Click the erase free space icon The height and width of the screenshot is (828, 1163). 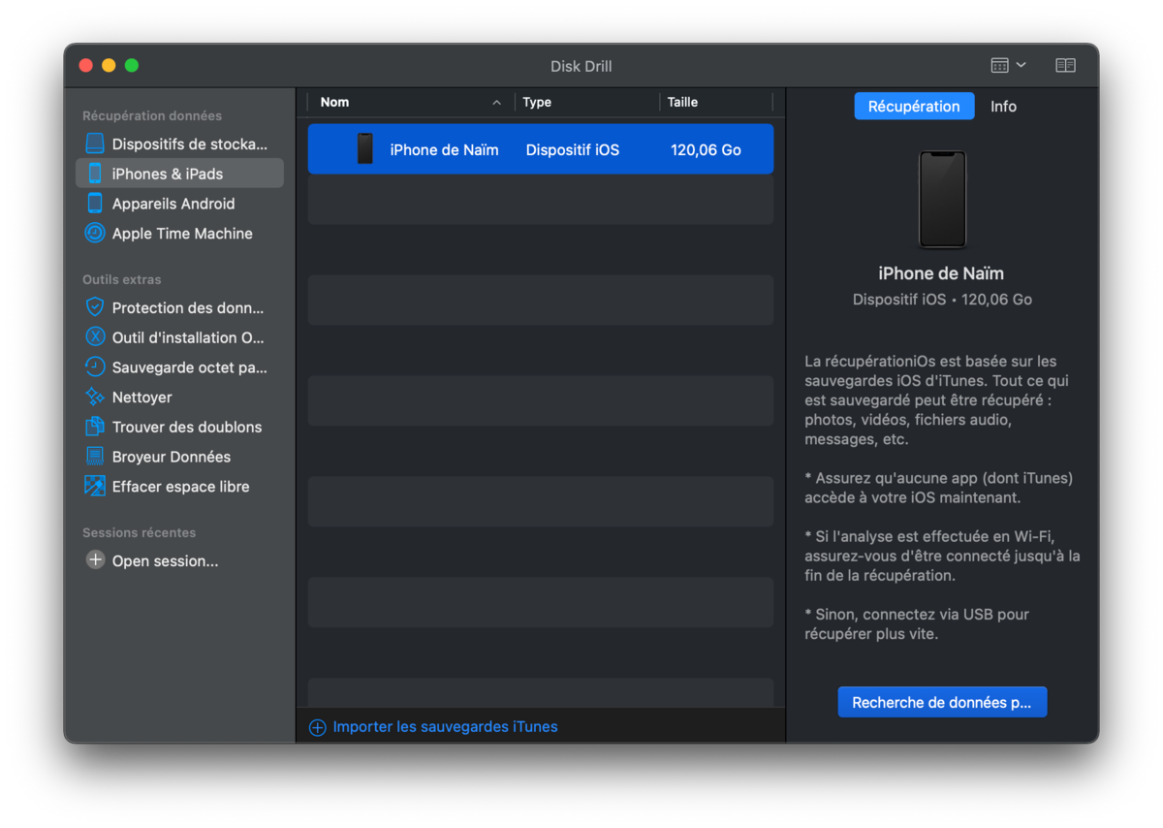tap(95, 486)
